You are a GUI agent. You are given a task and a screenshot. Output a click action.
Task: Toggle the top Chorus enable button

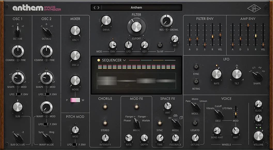click(105, 107)
